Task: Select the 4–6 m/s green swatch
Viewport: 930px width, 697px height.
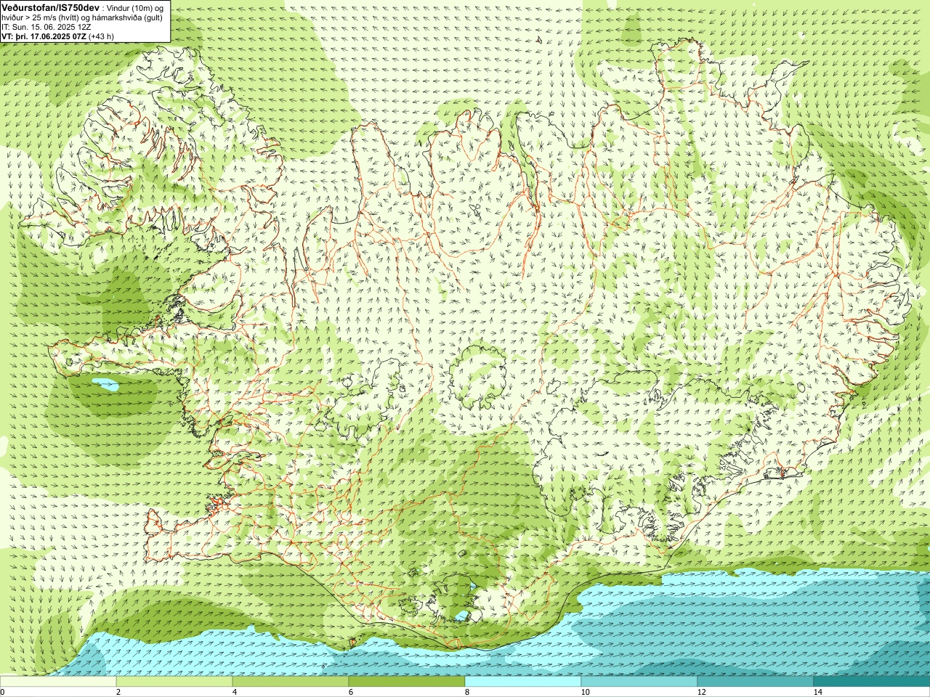Action: [x=291, y=682]
